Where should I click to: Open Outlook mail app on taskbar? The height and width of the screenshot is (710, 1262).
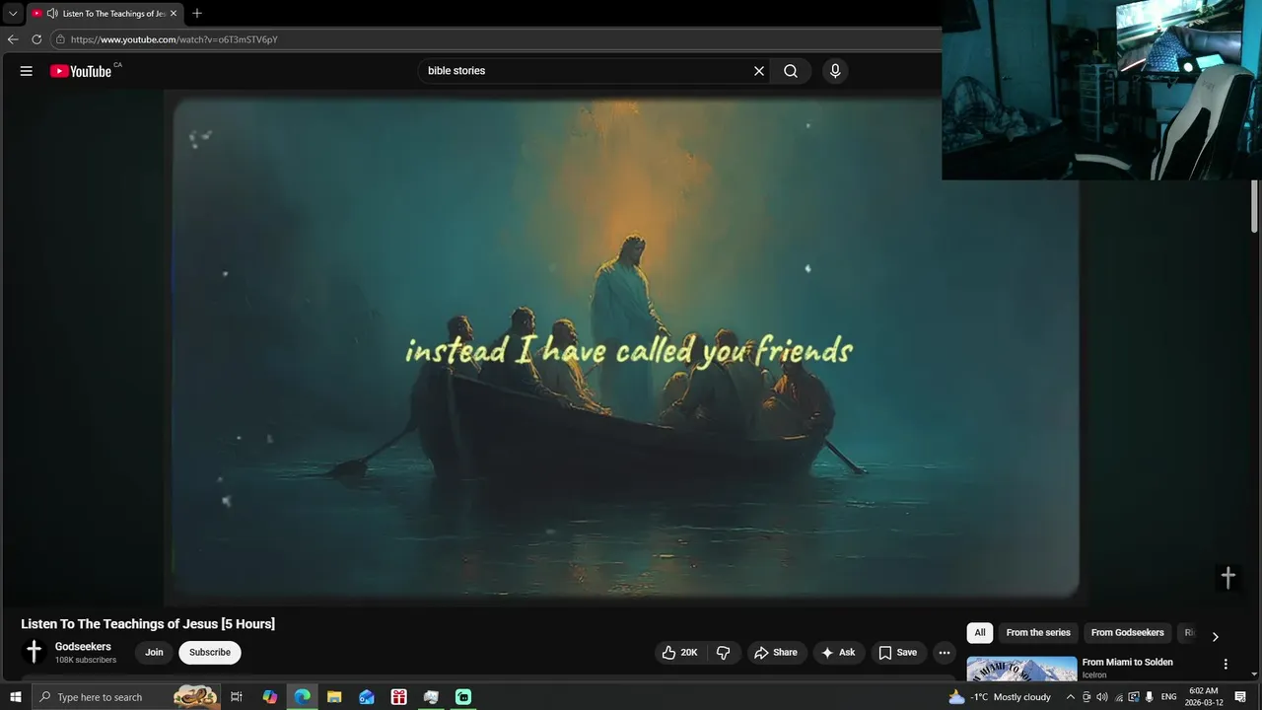367,697
